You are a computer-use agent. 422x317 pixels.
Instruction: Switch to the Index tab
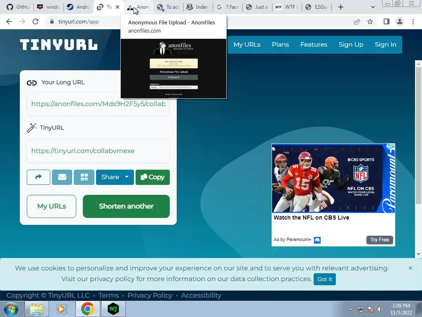(198, 7)
